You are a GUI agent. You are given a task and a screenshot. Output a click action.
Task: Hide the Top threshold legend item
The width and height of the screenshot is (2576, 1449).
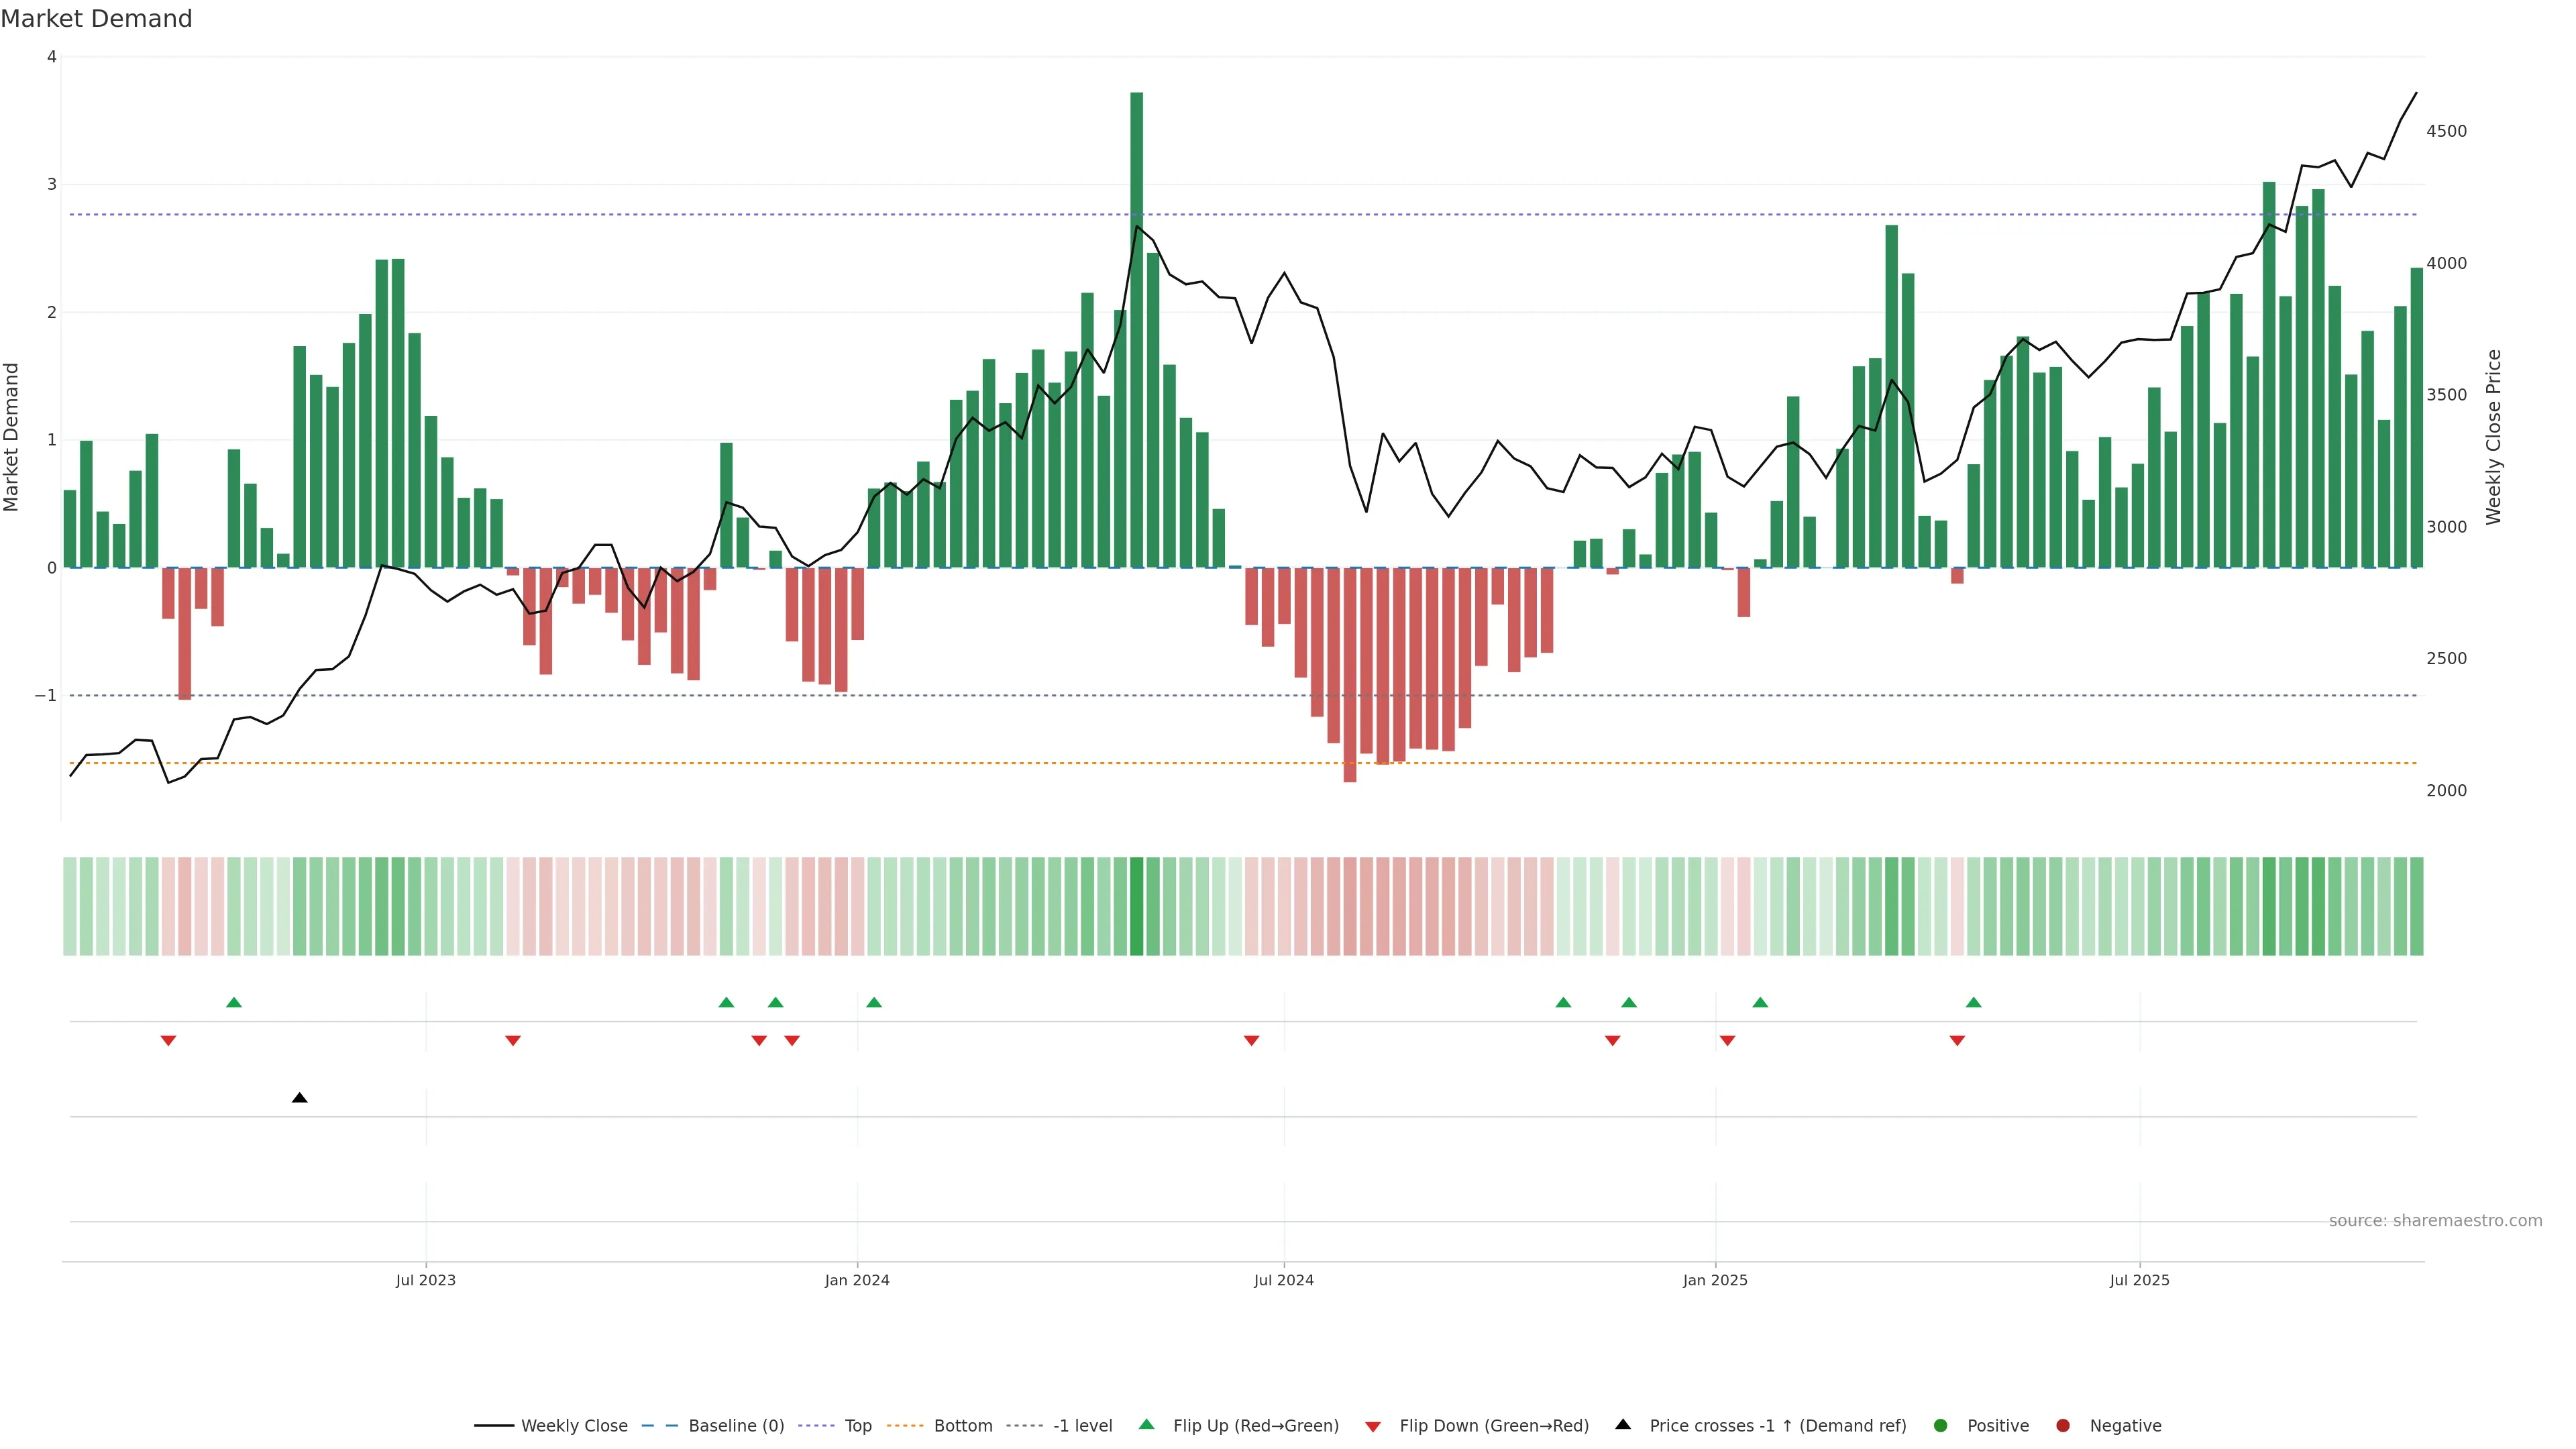click(857, 1426)
